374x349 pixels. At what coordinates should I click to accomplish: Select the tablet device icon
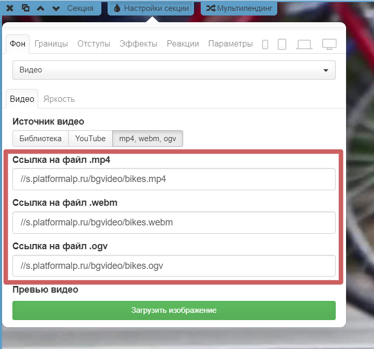[282, 44]
